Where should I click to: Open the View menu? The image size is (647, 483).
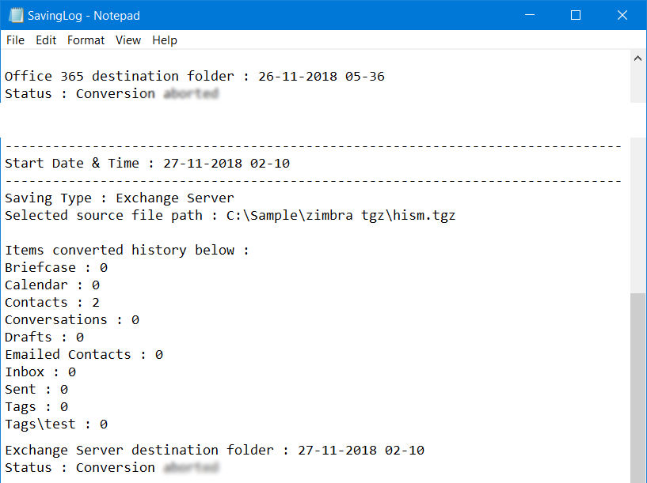click(x=128, y=40)
